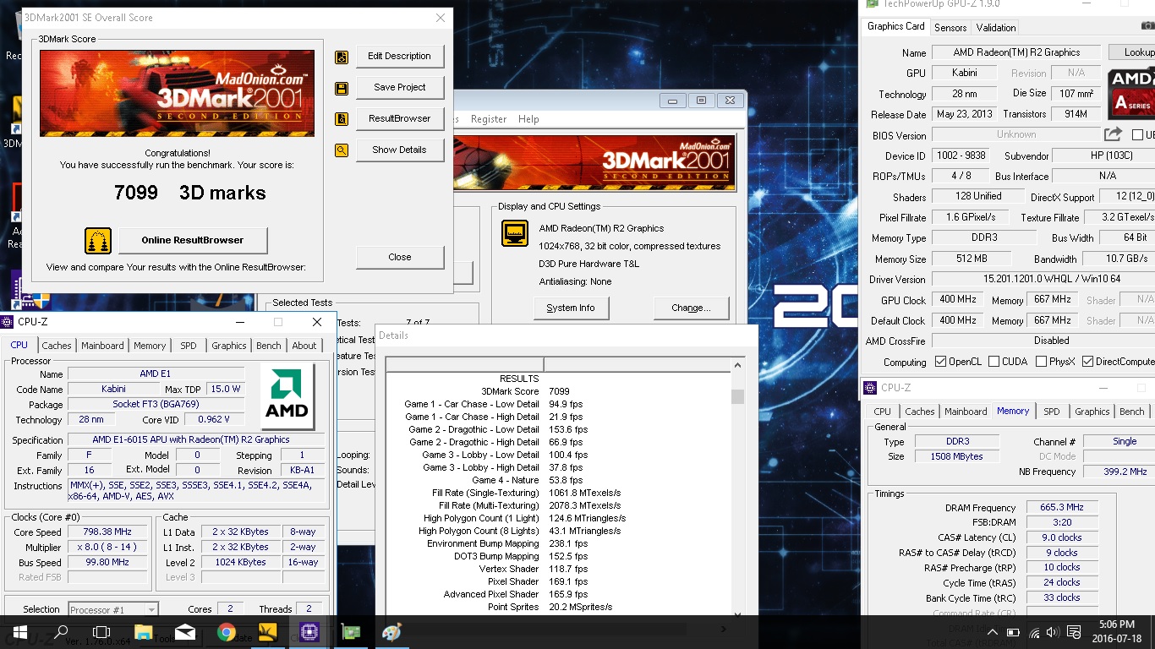The height and width of the screenshot is (649, 1155).
Task: Expand hidden system tray icons chevron
Action: pyautogui.click(x=992, y=632)
